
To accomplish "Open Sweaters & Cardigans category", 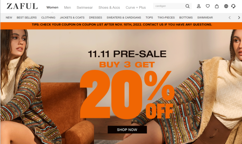I will (x=124, y=18).
